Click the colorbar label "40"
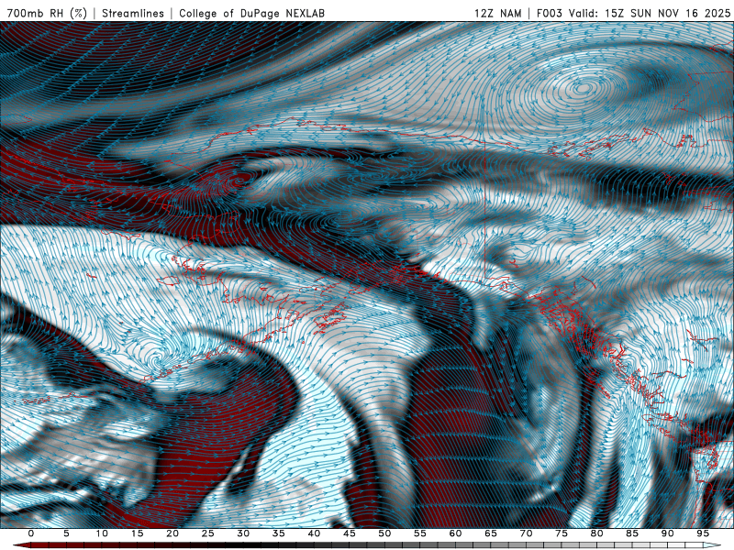This screenshot has width=734, height=550. pyautogui.click(x=314, y=533)
